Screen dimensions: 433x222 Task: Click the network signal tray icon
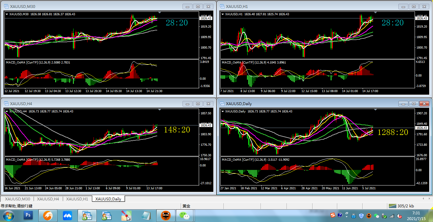point(391,216)
